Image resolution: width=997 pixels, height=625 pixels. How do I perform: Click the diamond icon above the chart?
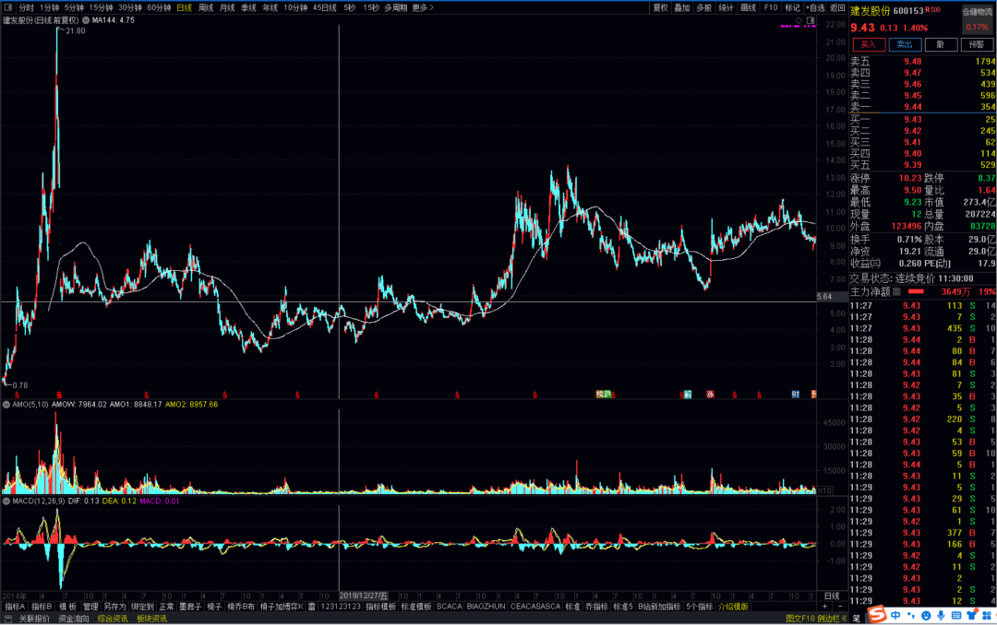[x=798, y=19]
